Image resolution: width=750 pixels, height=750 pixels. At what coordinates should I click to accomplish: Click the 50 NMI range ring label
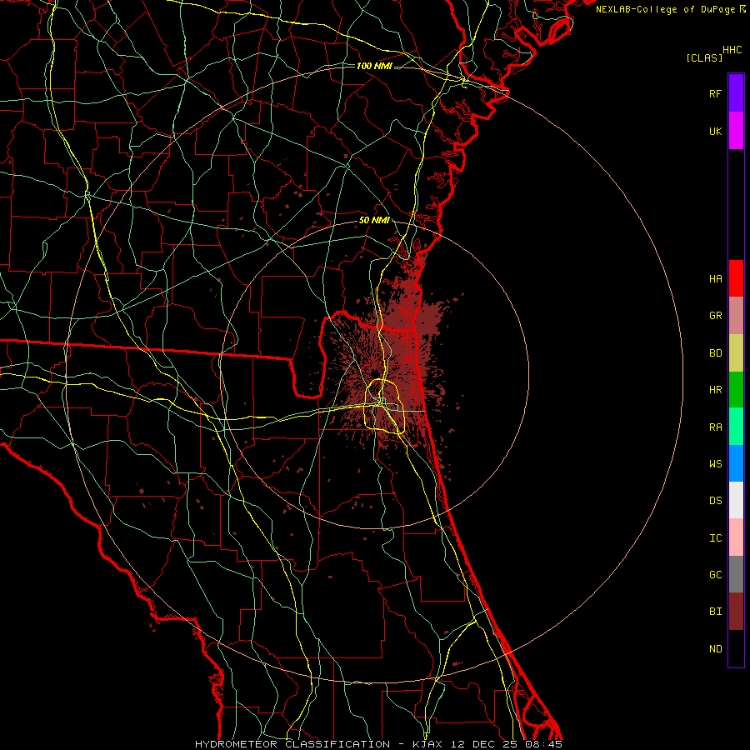374,221
